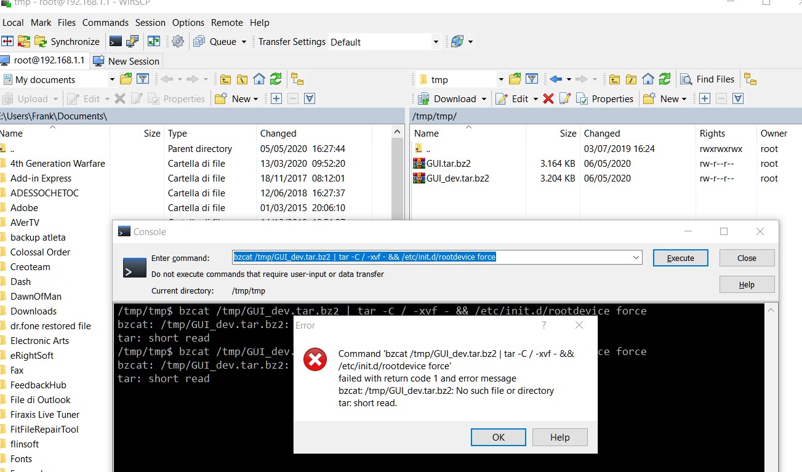Select backup atleta folder

tap(38, 238)
